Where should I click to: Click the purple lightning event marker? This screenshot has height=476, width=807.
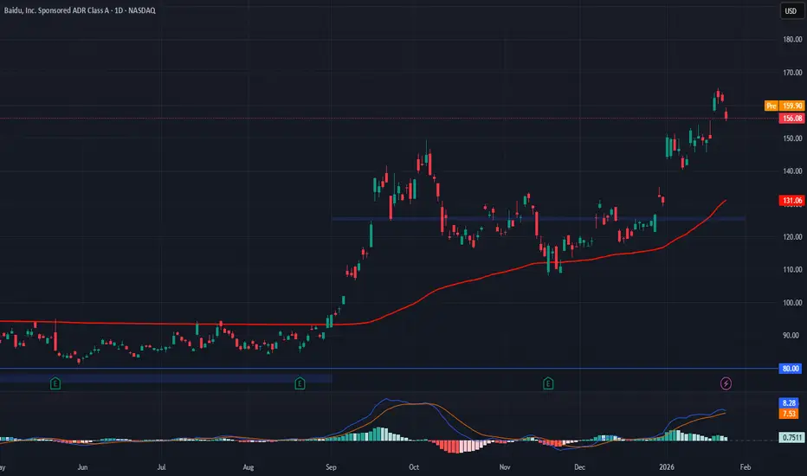[x=726, y=383]
